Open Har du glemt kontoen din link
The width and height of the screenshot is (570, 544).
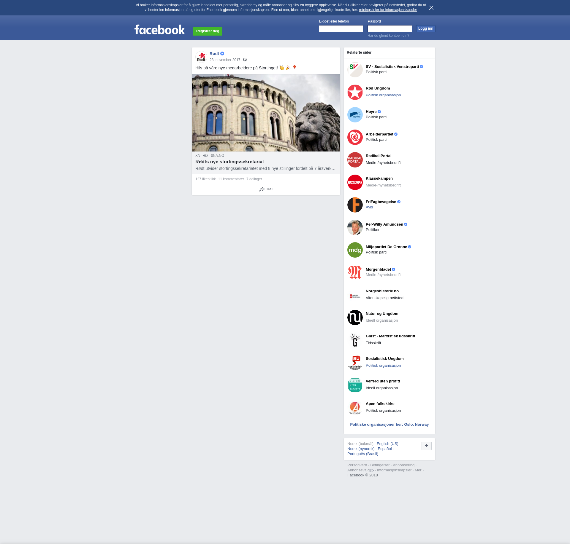pyautogui.click(x=388, y=36)
